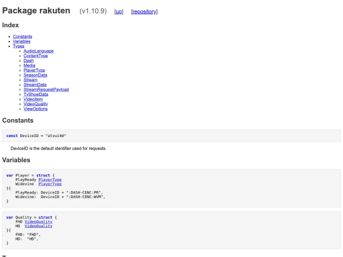Open VideoQuality link in the index
The image size is (343, 257).
[36, 104]
